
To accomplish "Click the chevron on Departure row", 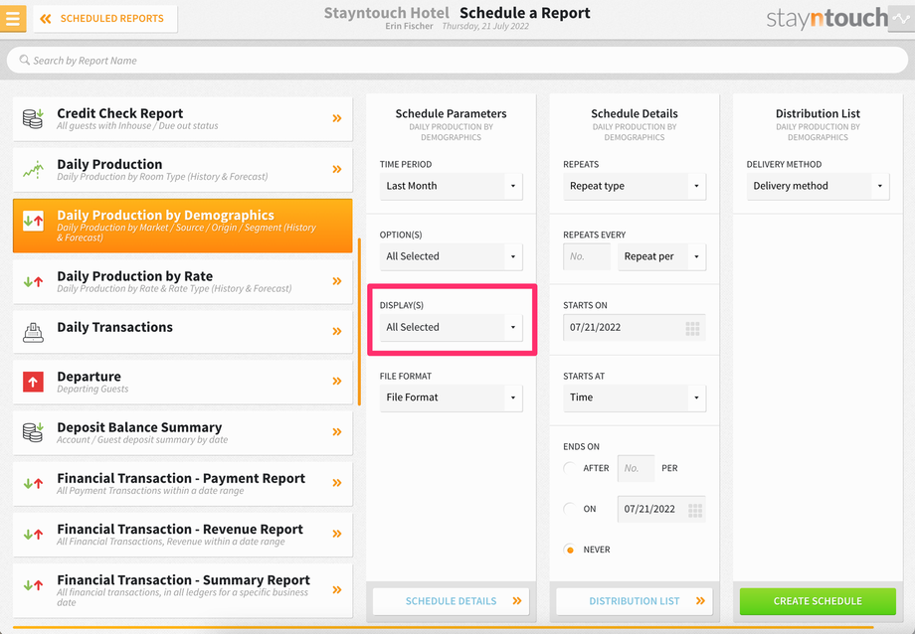I will click(x=337, y=381).
